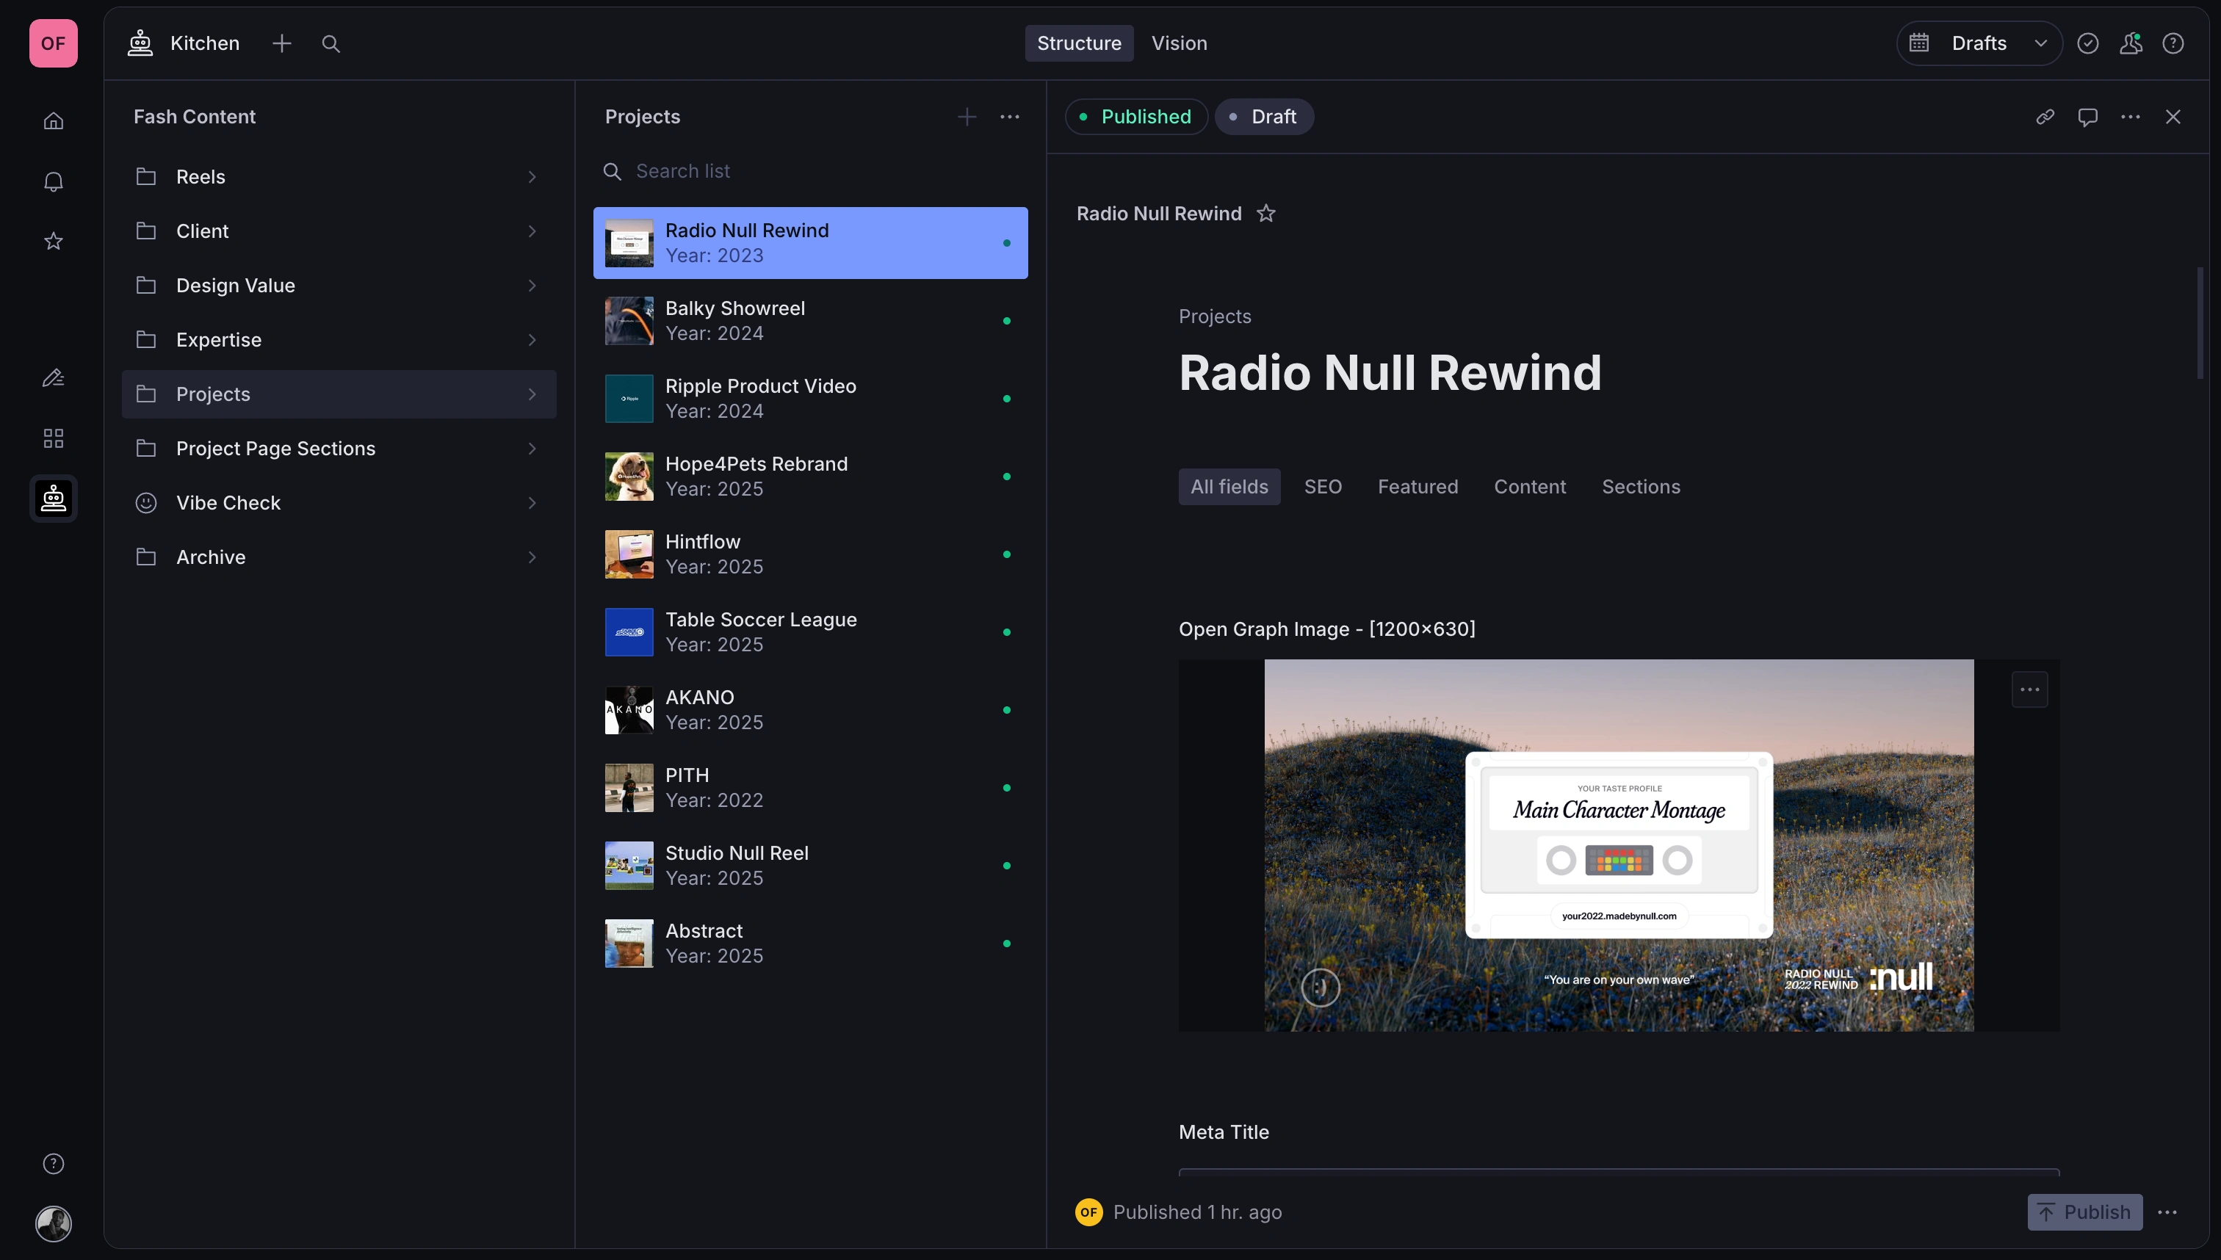The image size is (2221, 1260).
Task: Click the pencil edit icon in the sidebar
Action: click(53, 377)
